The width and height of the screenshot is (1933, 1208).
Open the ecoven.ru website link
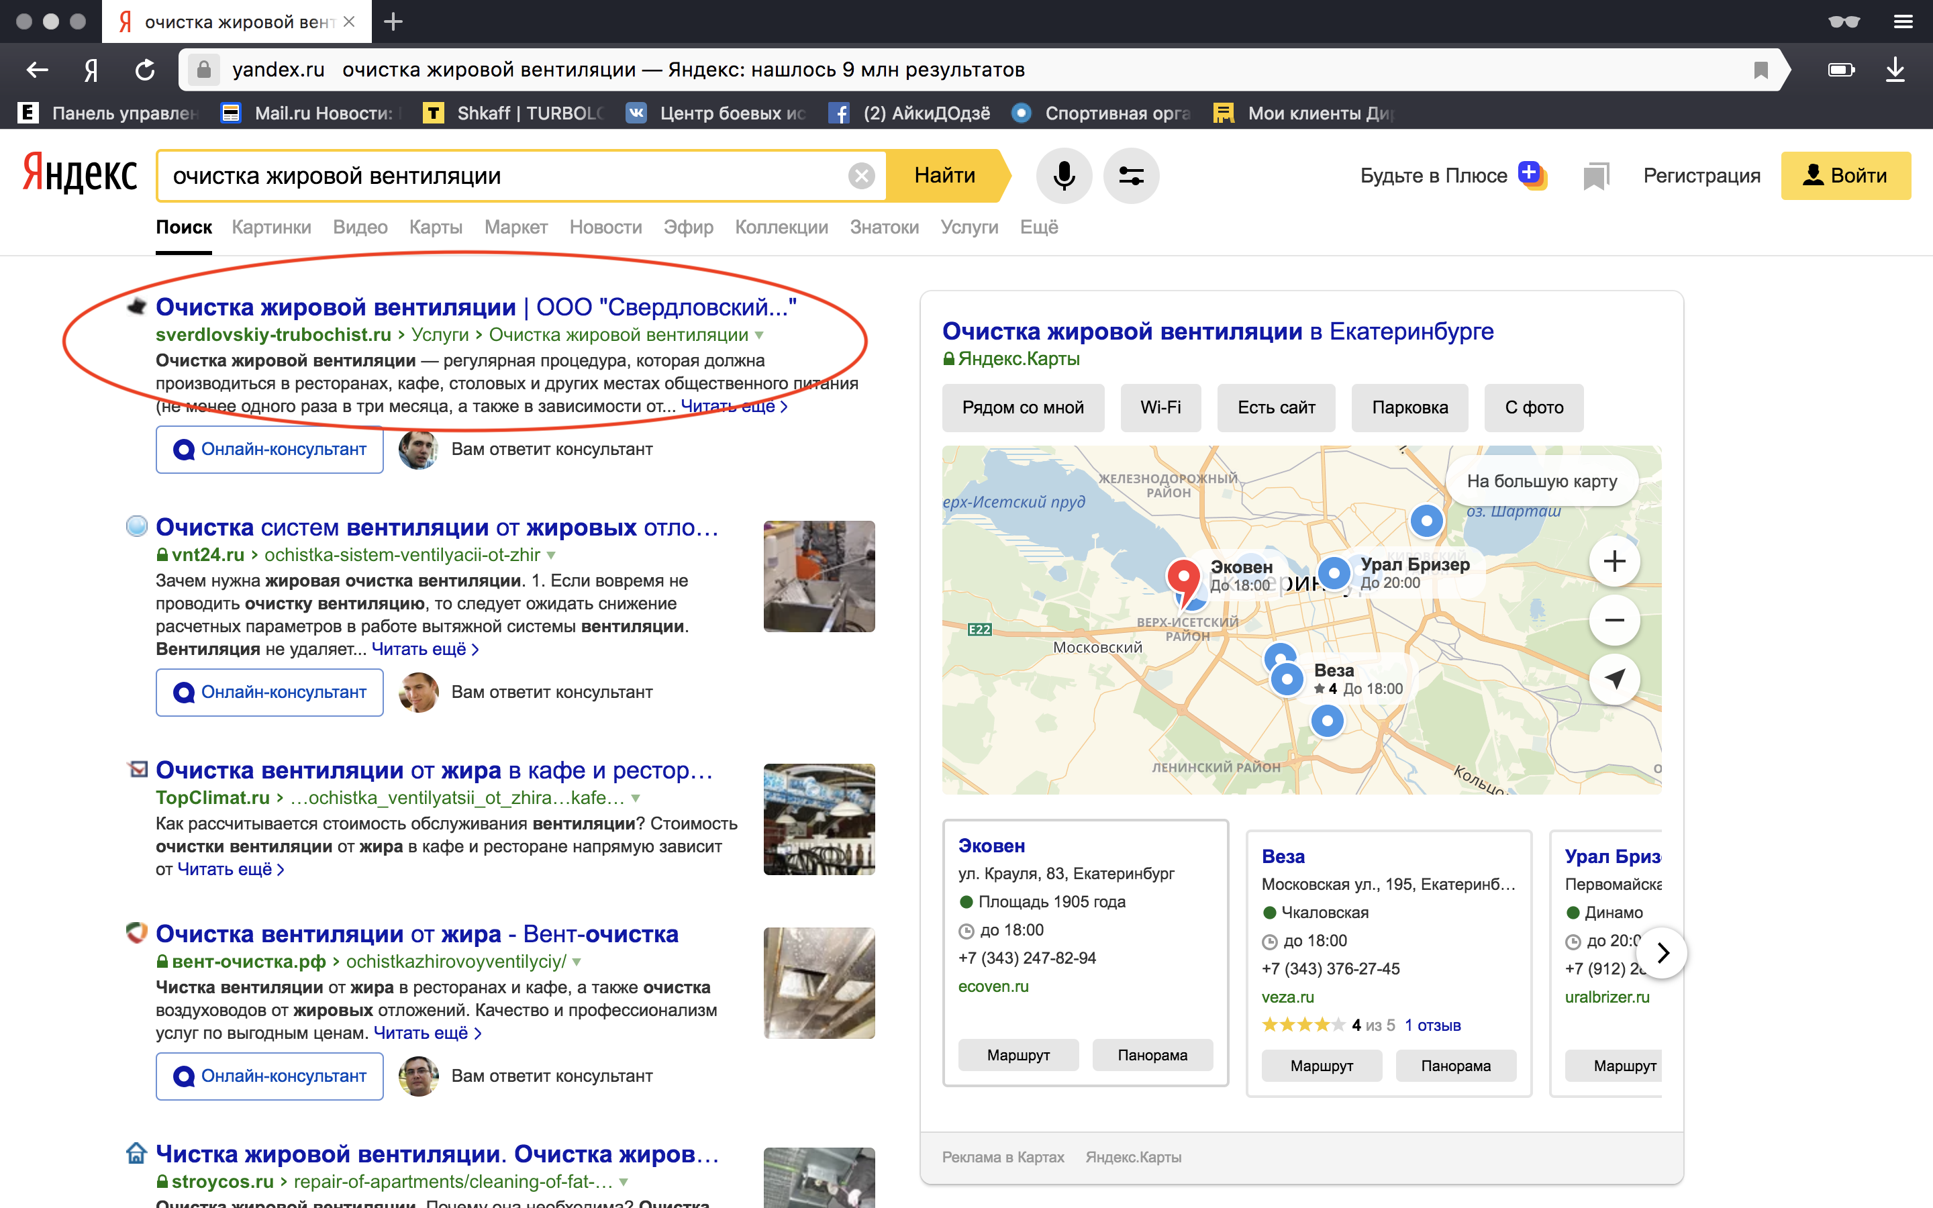click(x=992, y=986)
